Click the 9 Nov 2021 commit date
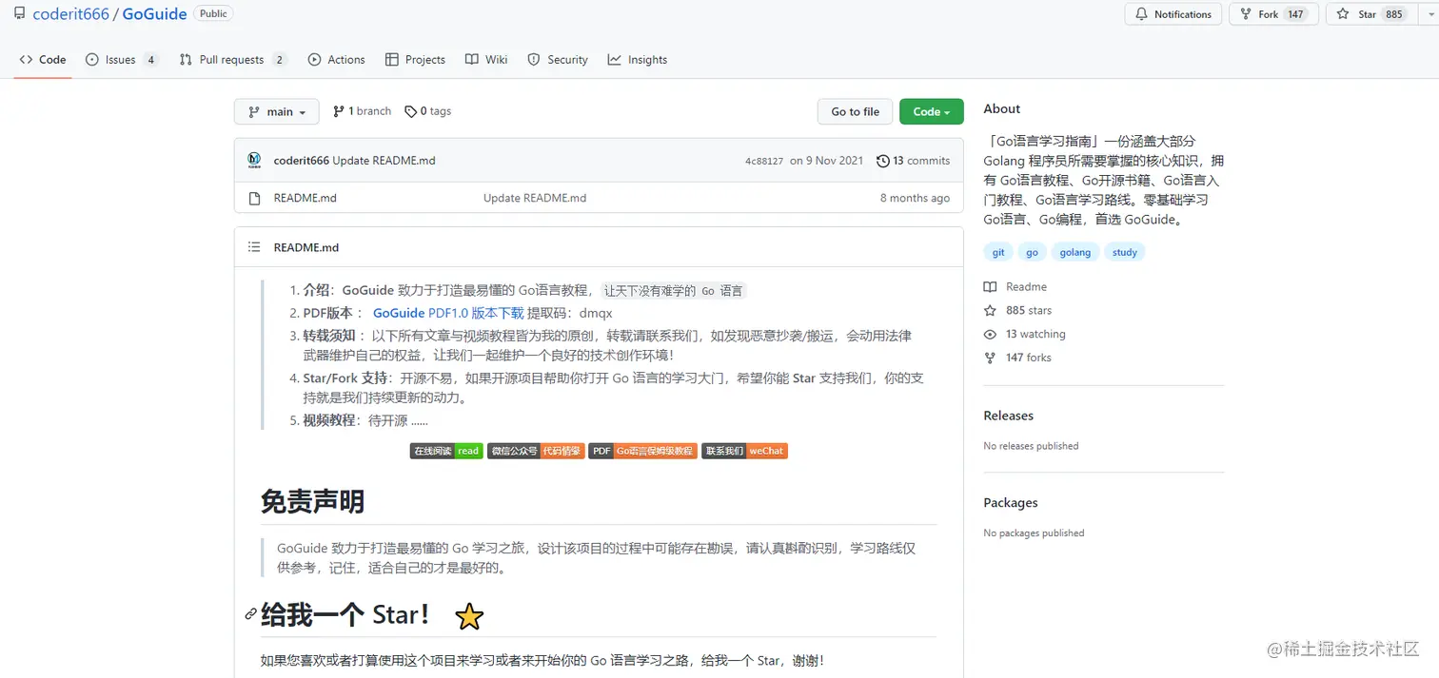This screenshot has width=1439, height=678. pyautogui.click(x=827, y=161)
